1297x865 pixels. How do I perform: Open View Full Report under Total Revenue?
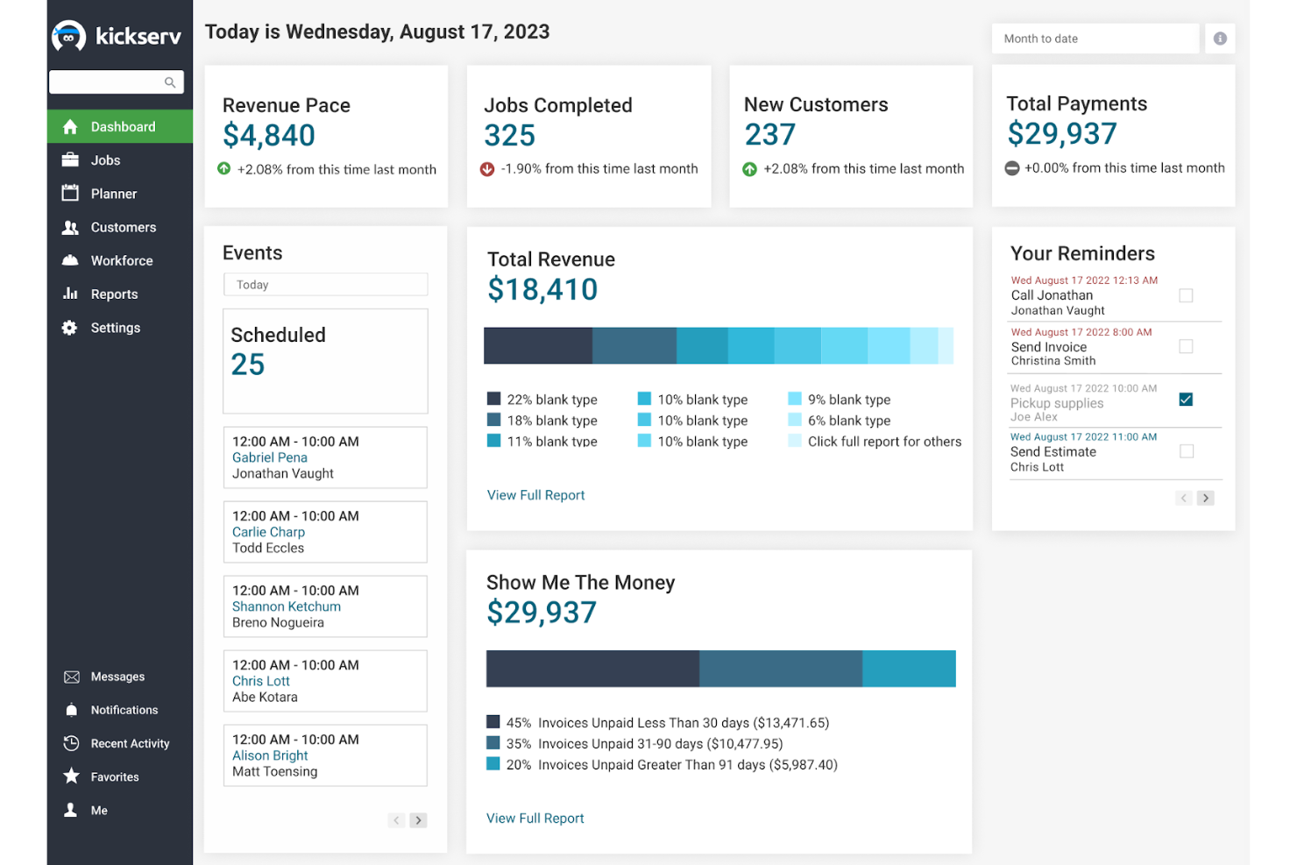click(535, 495)
